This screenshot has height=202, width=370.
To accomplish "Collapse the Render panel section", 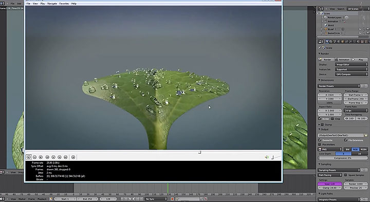I will pyautogui.click(x=320, y=53).
